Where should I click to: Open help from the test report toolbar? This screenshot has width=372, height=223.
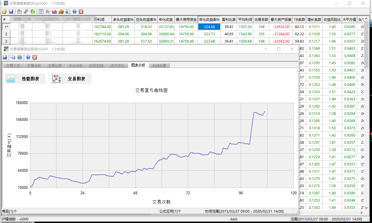(x=28, y=57)
